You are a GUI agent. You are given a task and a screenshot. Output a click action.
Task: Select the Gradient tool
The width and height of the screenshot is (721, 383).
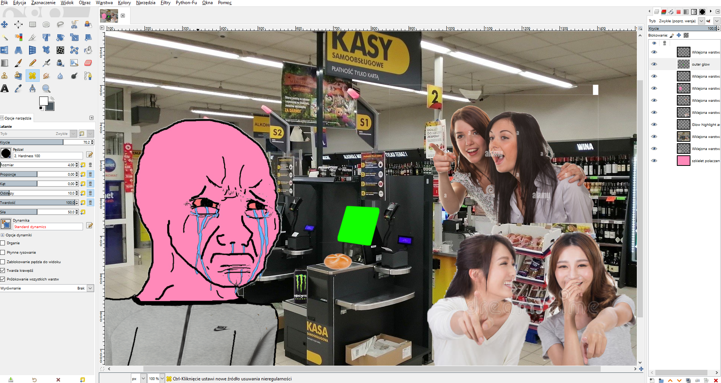coord(5,63)
